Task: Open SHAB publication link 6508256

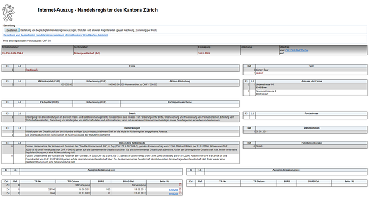Action: coord(173,193)
